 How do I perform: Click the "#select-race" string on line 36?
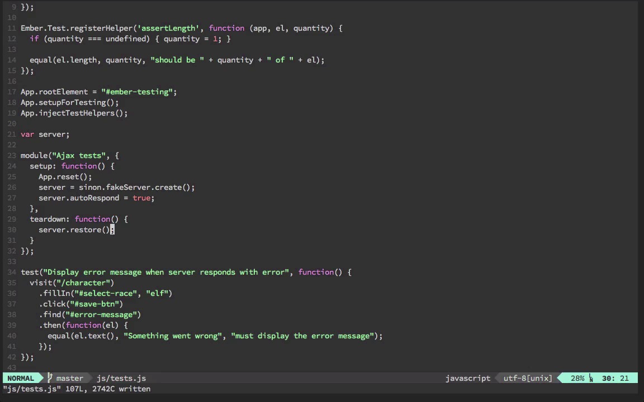[x=106, y=293]
